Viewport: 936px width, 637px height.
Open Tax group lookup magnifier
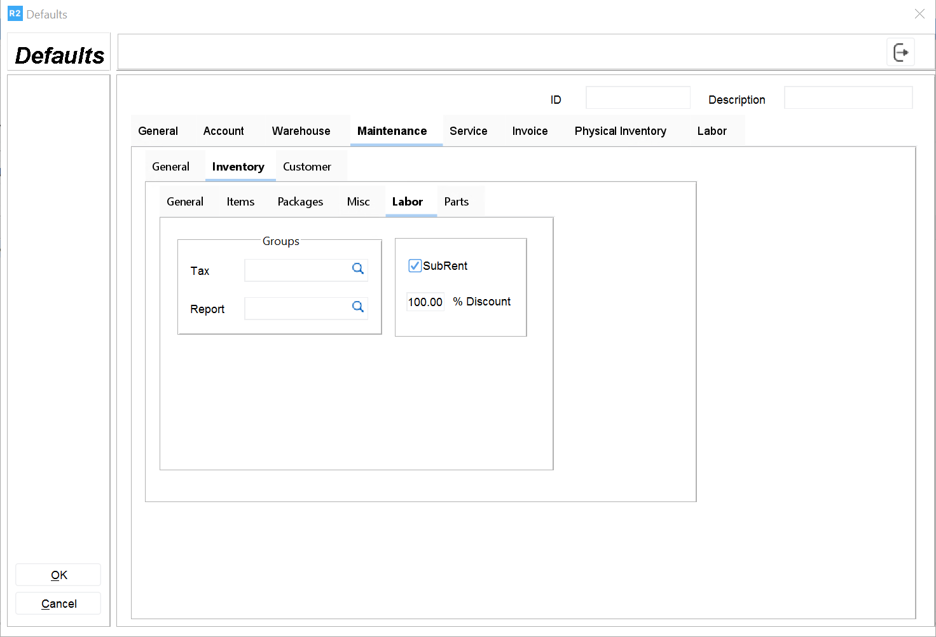tap(358, 269)
